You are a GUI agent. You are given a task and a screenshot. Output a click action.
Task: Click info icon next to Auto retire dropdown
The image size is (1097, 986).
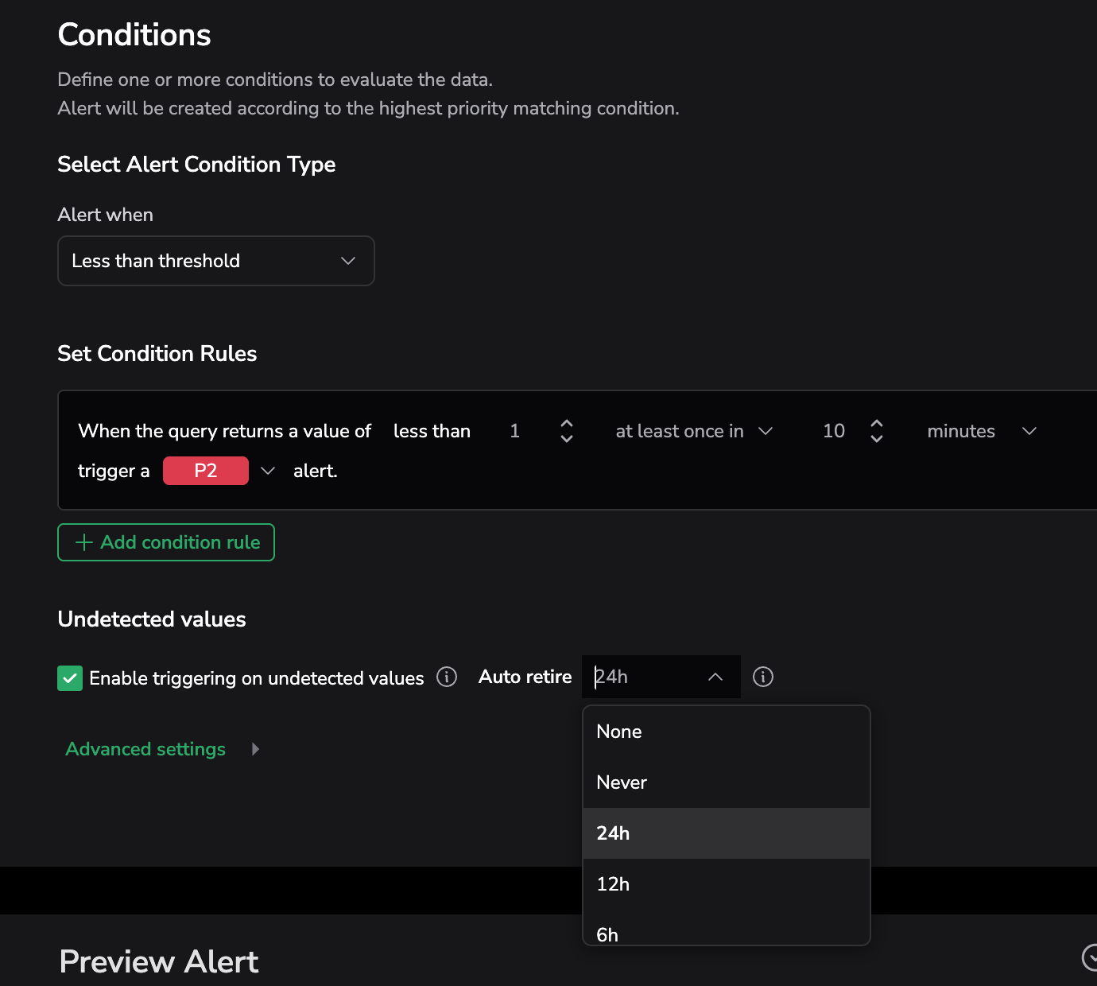762,677
